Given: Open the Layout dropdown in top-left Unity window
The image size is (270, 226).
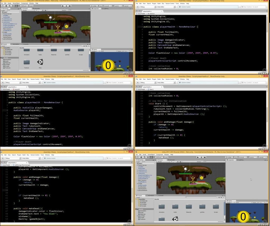Looking at the screenshot, I should click(x=127, y=6).
